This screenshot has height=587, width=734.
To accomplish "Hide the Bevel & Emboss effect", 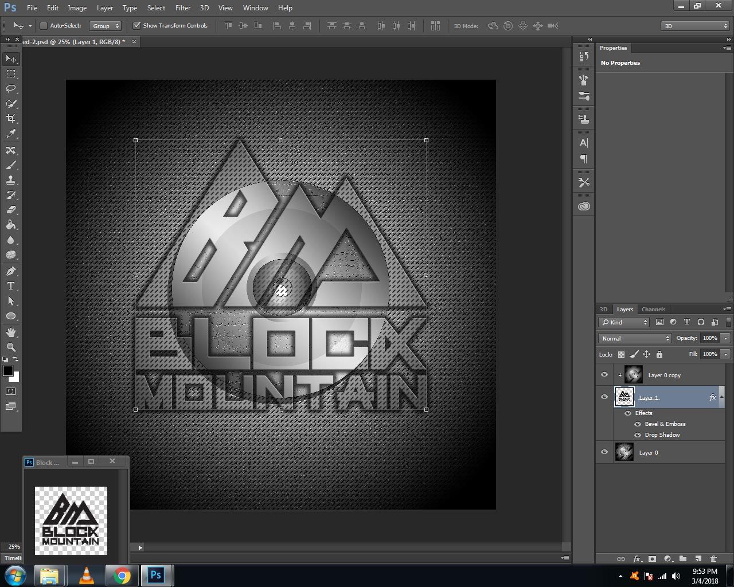I will click(638, 424).
